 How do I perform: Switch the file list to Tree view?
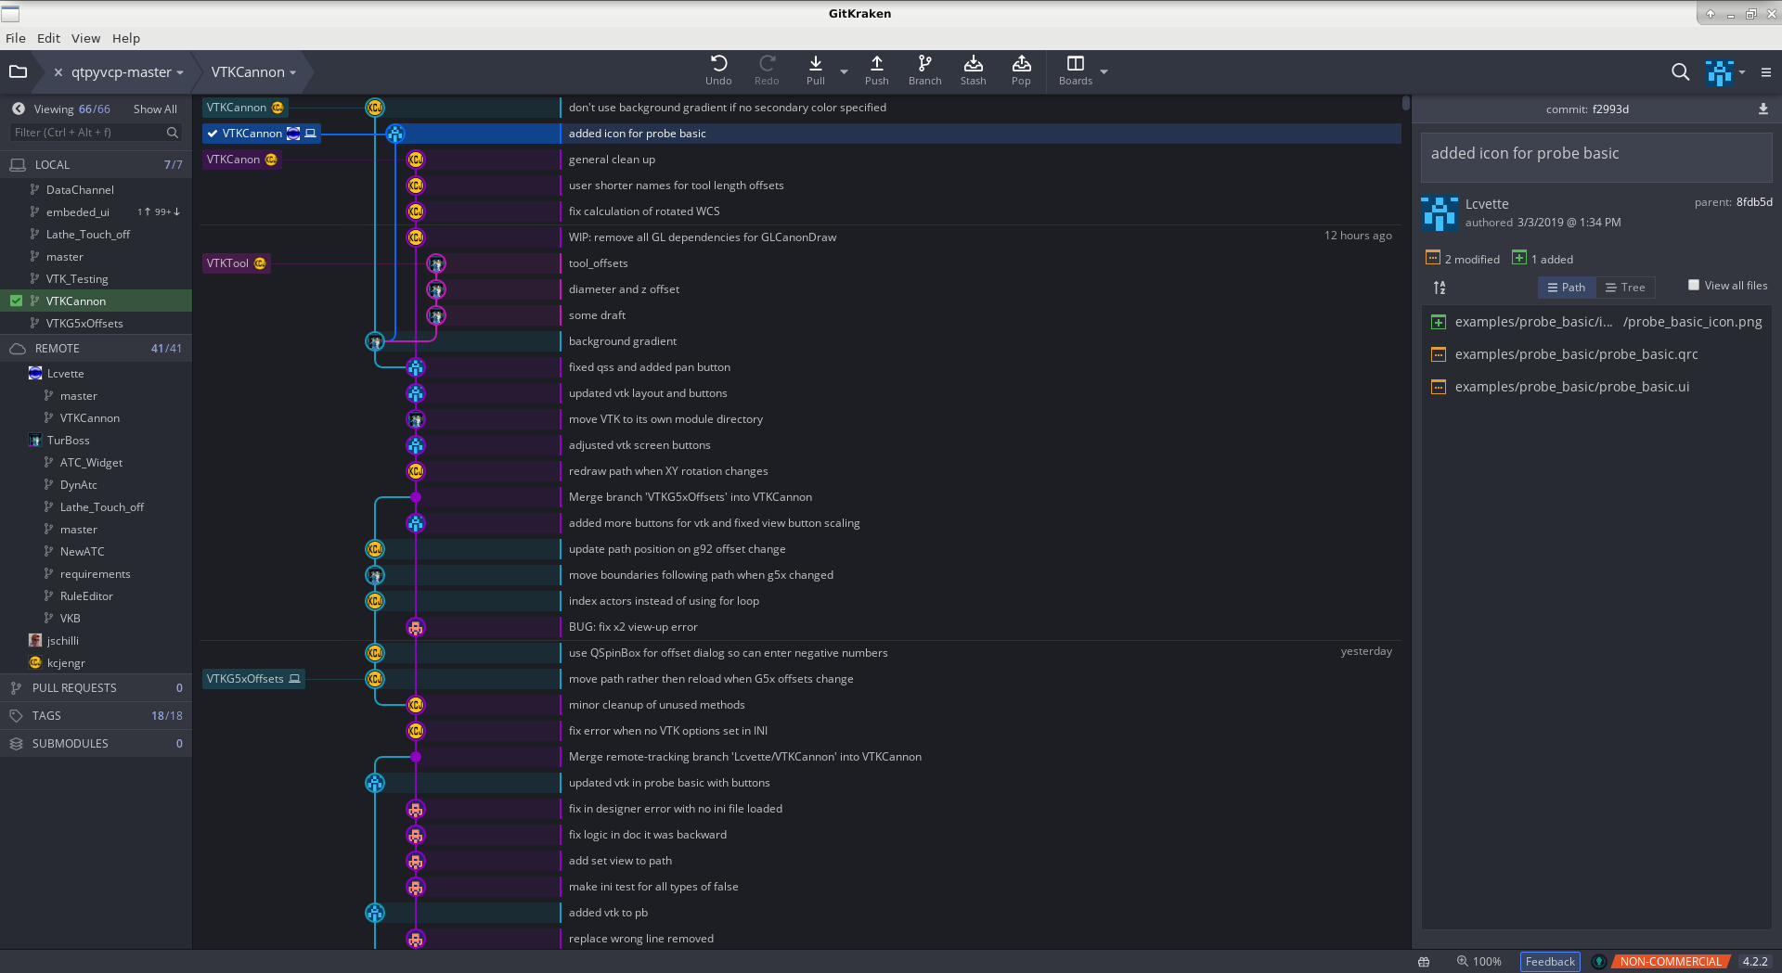[1625, 288]
